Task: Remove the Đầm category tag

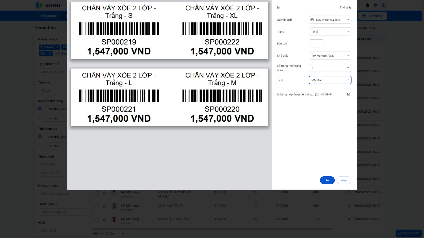Action: (x=50, y=53)
